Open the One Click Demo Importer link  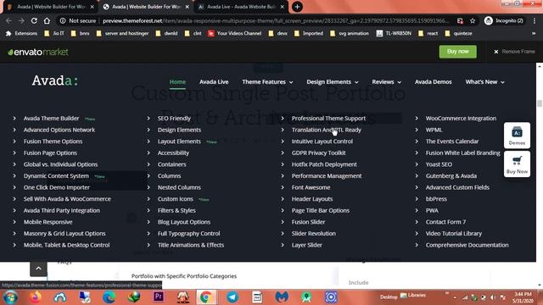coord(57,187)
